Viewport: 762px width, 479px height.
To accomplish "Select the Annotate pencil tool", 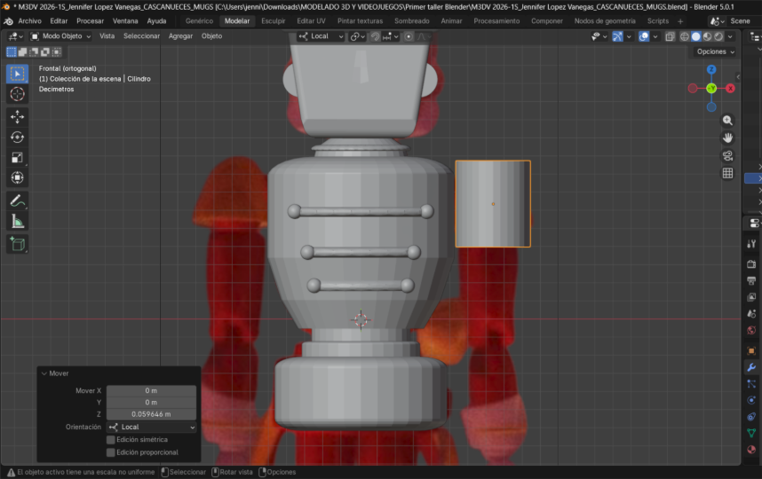I will 17,200.
